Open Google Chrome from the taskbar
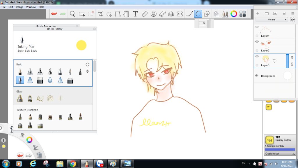This screenshot has width=298, height=168. tap(73, 164)
